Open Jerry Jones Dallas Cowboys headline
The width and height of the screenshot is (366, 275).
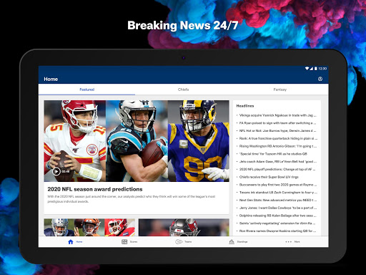click(x=277, y=208)
